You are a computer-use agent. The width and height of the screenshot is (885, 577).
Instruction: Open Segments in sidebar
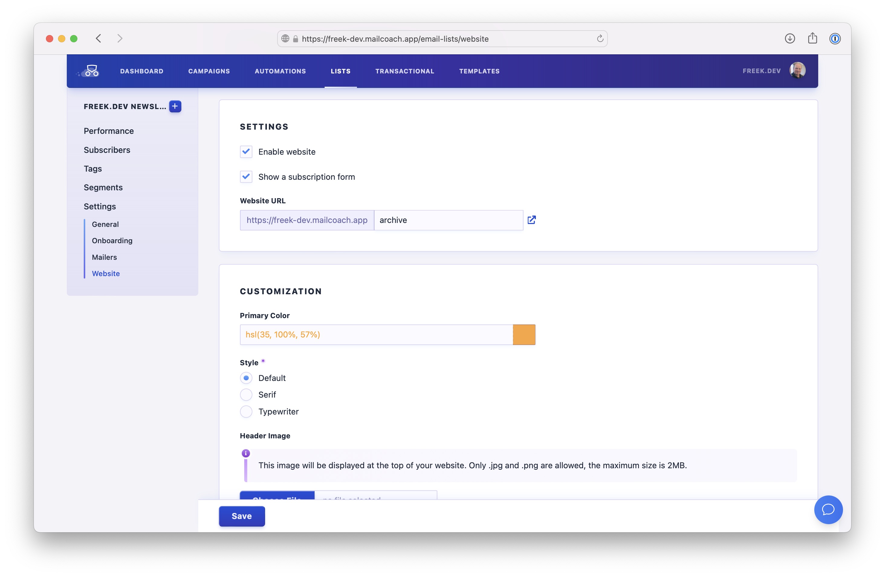[x=103, y=187]
